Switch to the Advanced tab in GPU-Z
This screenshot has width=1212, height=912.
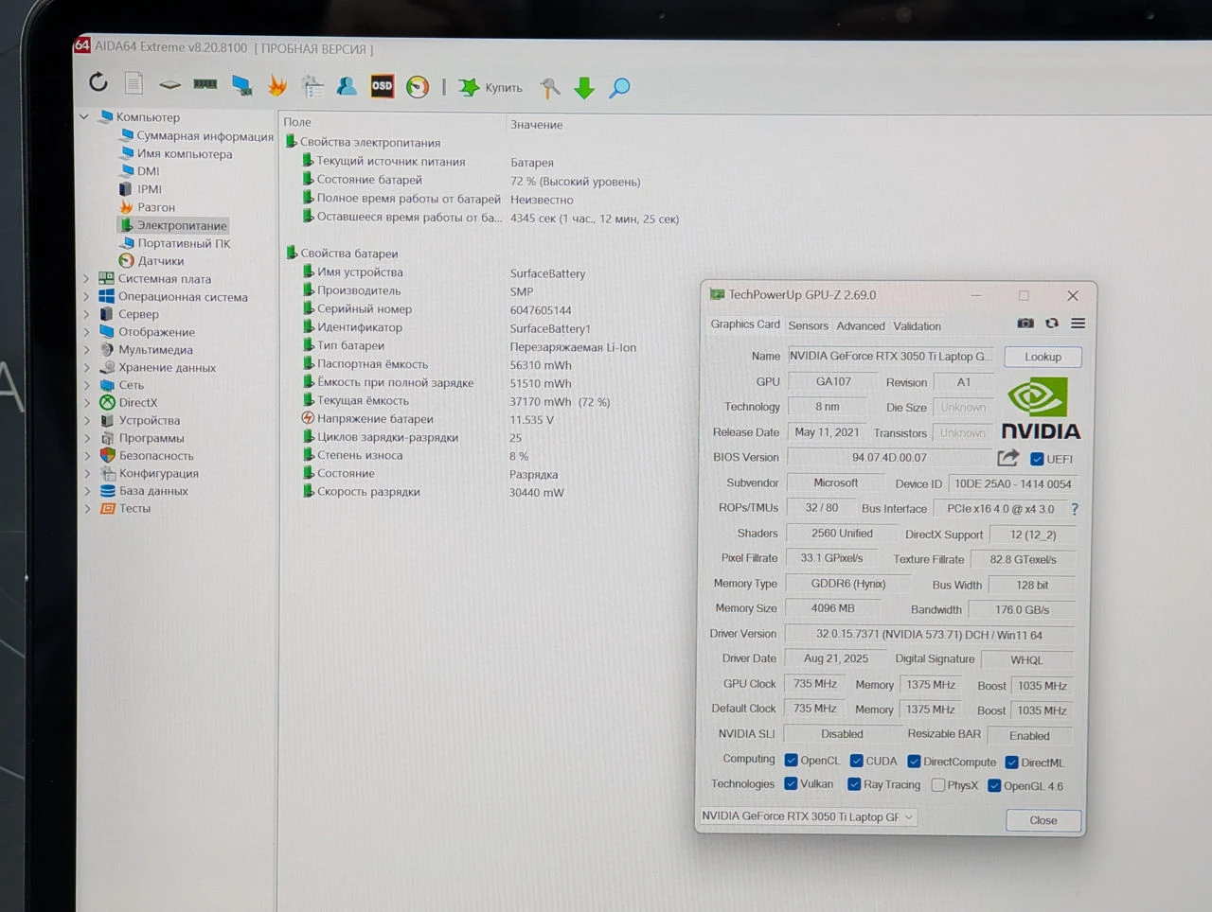tap(861, 325)
